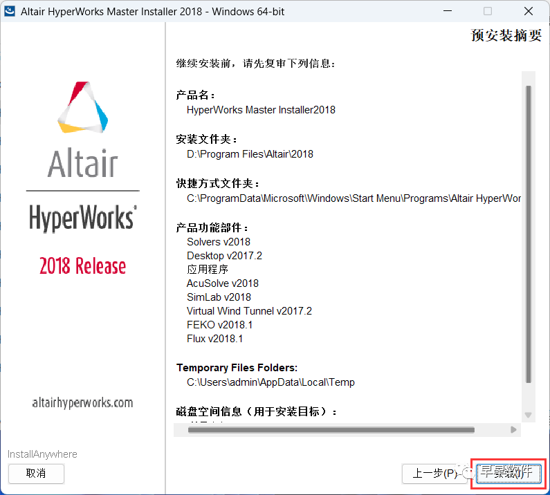Click the 'Desktop v2017.2' component line

point(224,256)
